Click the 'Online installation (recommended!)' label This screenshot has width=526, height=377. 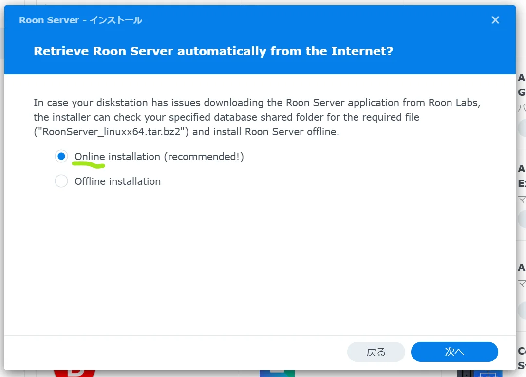tap(159, 157)
